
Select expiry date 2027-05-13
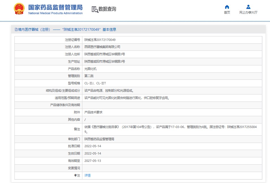(x=93, y=161)
